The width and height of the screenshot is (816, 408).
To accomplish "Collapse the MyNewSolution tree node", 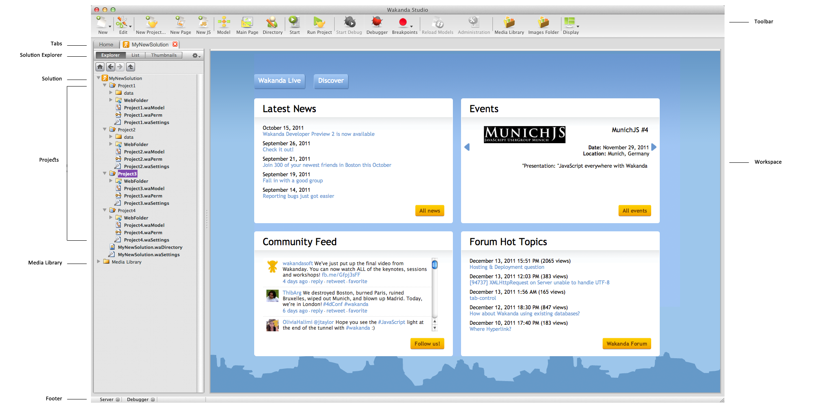I will (98, 78).
